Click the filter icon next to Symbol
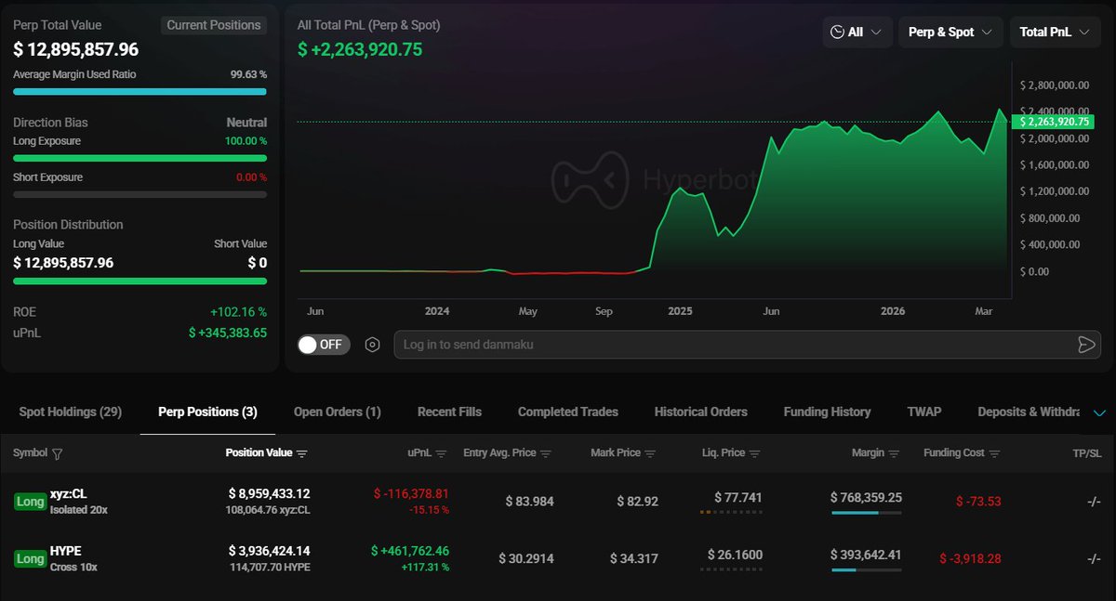The height and width of the screenshot is (601, 1116). point(58,454)
